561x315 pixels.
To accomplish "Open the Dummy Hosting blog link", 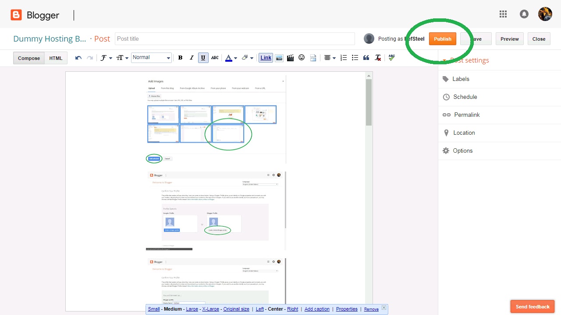I will [50, 38].
